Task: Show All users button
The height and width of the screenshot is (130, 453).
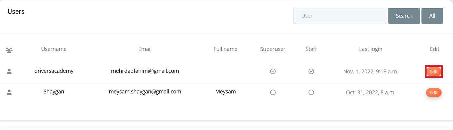Action: (x=432, y=16)
